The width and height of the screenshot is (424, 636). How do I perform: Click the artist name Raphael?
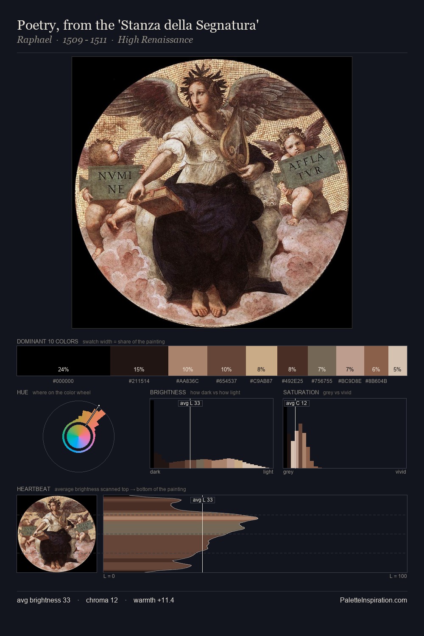point(34,40)
